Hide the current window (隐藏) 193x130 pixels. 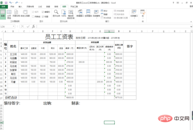tap(104, 14)
